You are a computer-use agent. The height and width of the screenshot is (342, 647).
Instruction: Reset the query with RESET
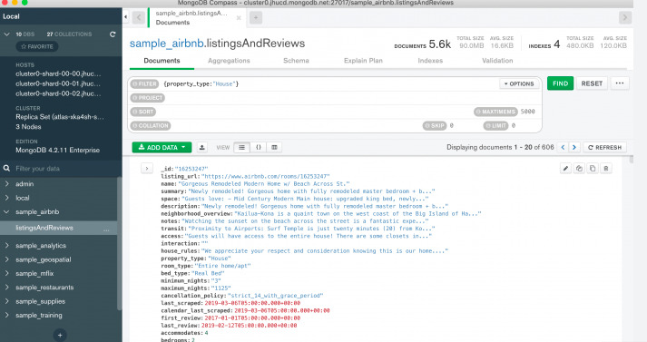click(x=592, y=83)
